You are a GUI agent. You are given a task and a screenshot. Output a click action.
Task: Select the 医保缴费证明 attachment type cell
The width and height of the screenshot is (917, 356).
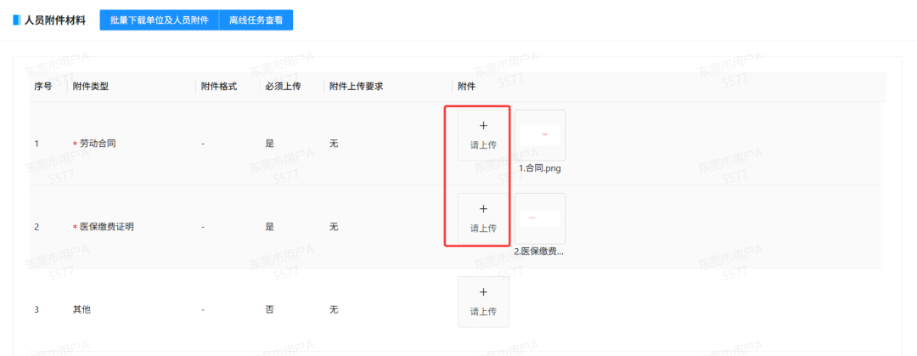[x=106, y=227]
